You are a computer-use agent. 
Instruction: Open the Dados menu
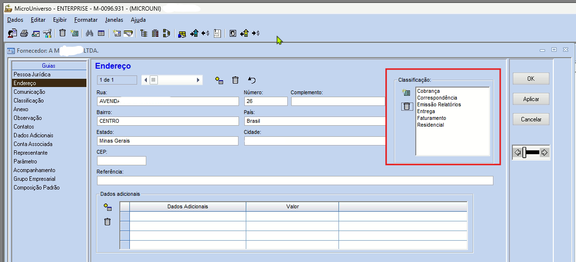(15, 20)
